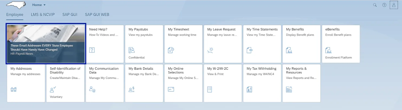Click the My Paystubs tile icon
The width and height of the screenshot is (402, 110).
[x=132, y=50]
